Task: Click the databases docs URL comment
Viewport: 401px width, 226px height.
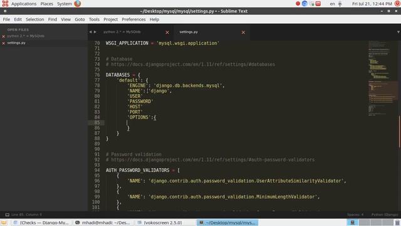Action: point(190,64)
